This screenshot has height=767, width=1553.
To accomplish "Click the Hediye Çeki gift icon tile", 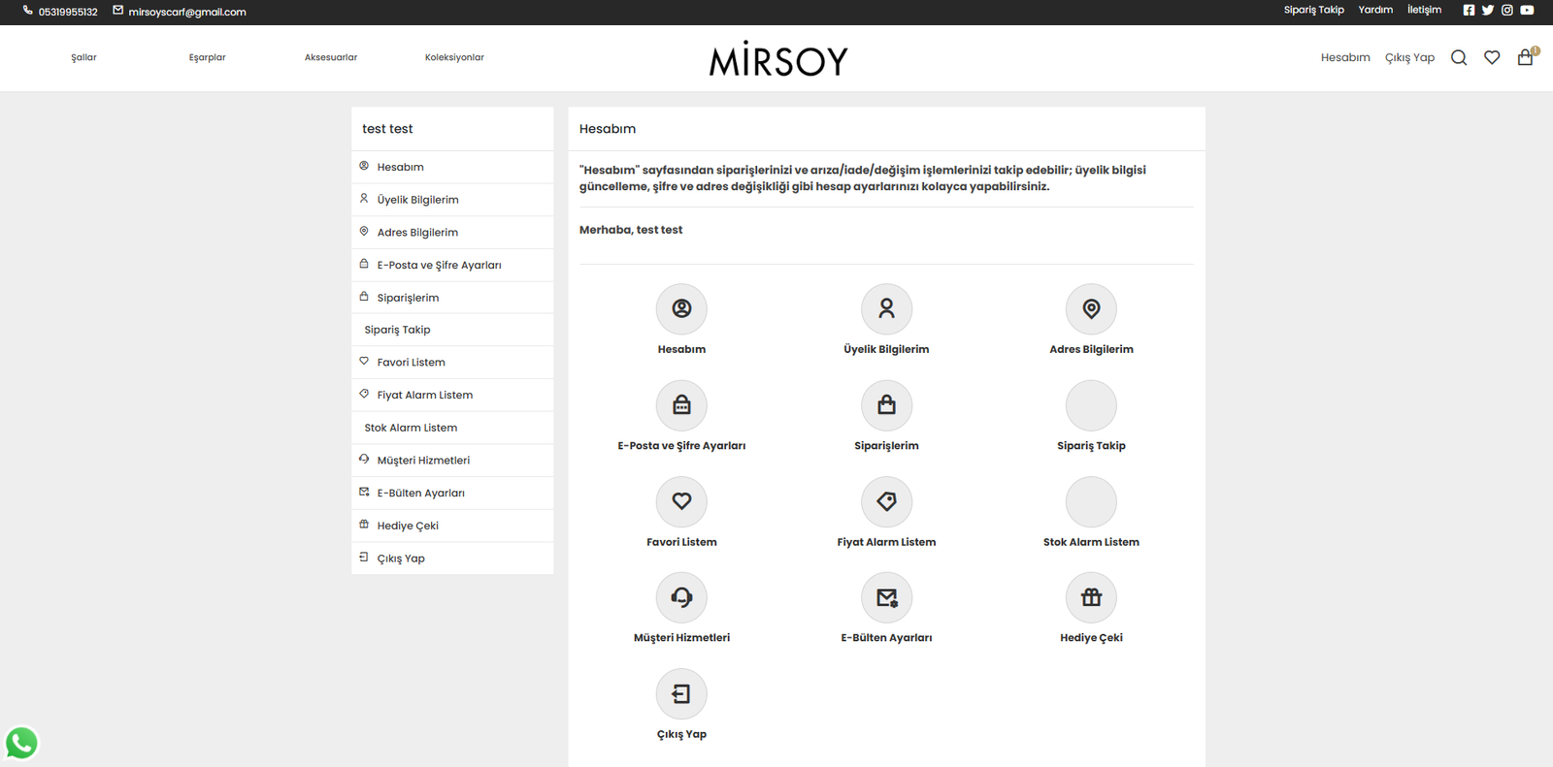I will point(1091,598).
